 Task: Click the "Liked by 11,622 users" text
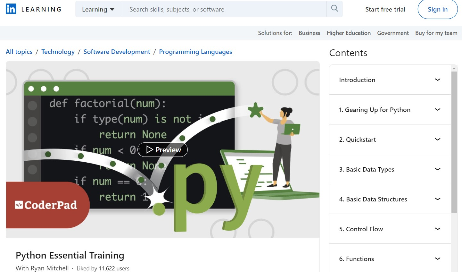click(103, 268)
